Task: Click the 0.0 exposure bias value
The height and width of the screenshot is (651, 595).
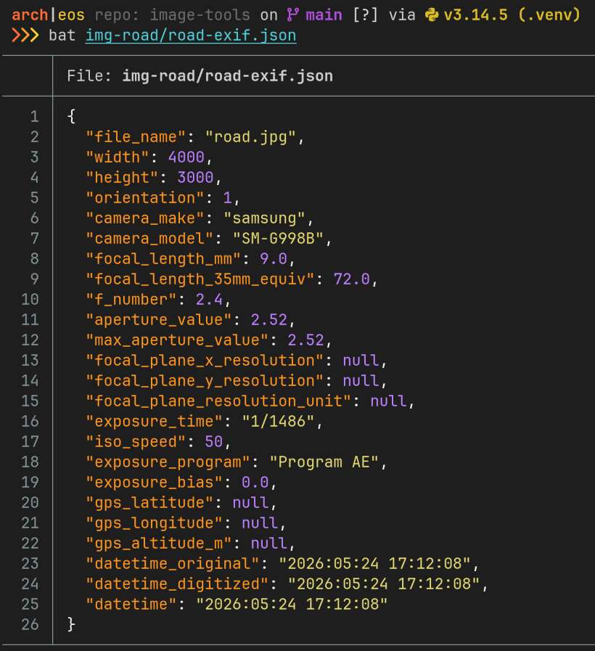Action: point(255,483)
